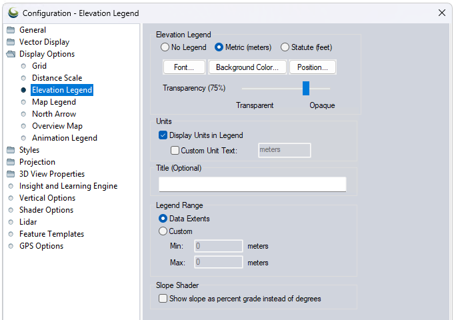The width and height of the screenshot is (454, 320).
Task: Choose the No Legend option
Action: point(165,47)
